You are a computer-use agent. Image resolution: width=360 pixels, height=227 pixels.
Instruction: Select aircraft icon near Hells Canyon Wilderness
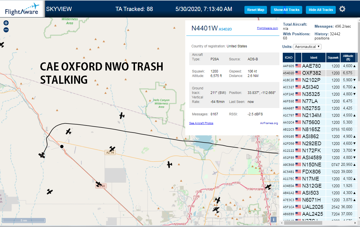tap(122, 115)
